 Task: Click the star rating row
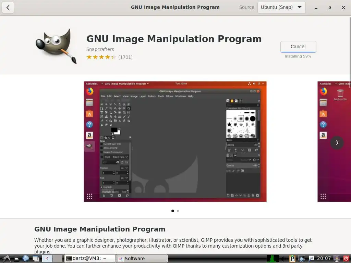pyautogui.click(x=101, y=57)
